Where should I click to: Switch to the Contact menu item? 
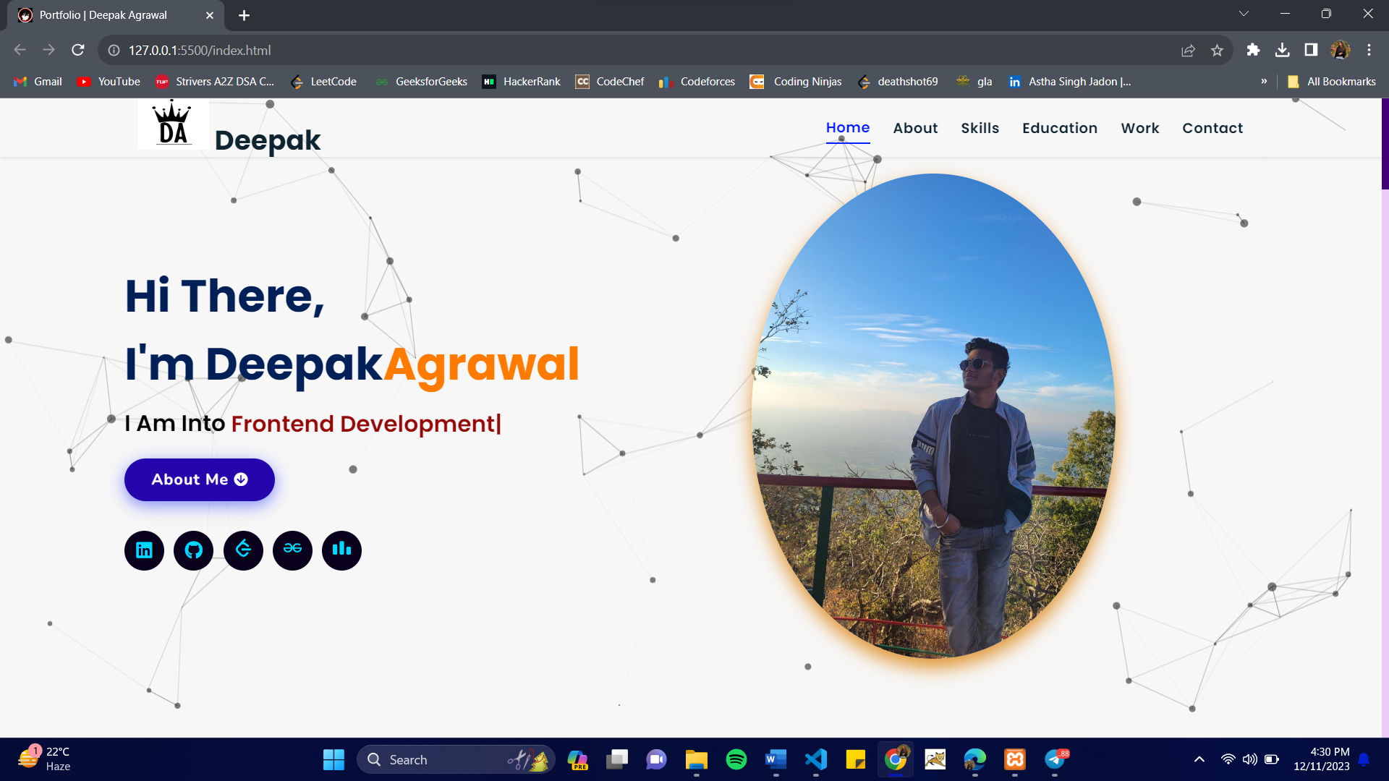1212,128
